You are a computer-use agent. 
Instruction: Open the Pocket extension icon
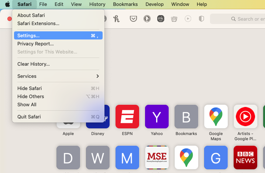[x=133, y=19]
